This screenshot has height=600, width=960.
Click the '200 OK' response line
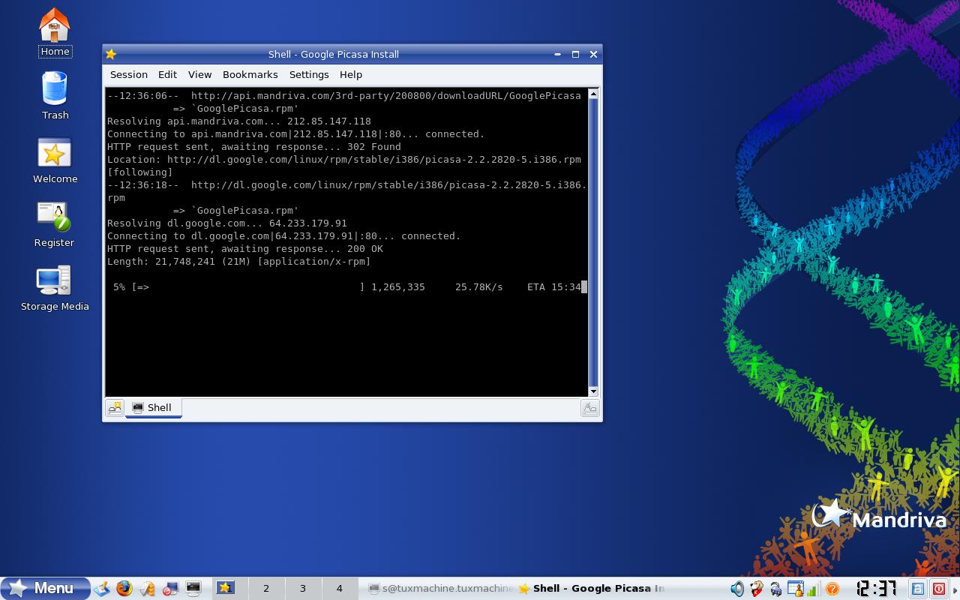click(x=245, y=249)
